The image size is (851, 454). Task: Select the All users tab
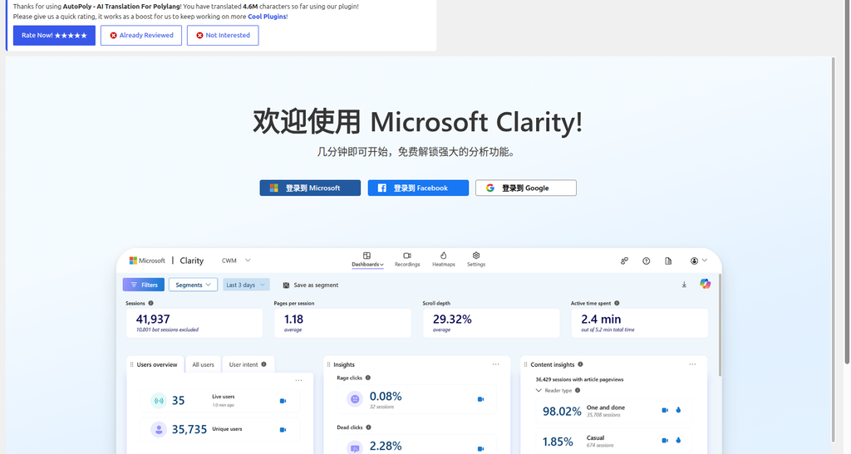[x=203, y=364]
